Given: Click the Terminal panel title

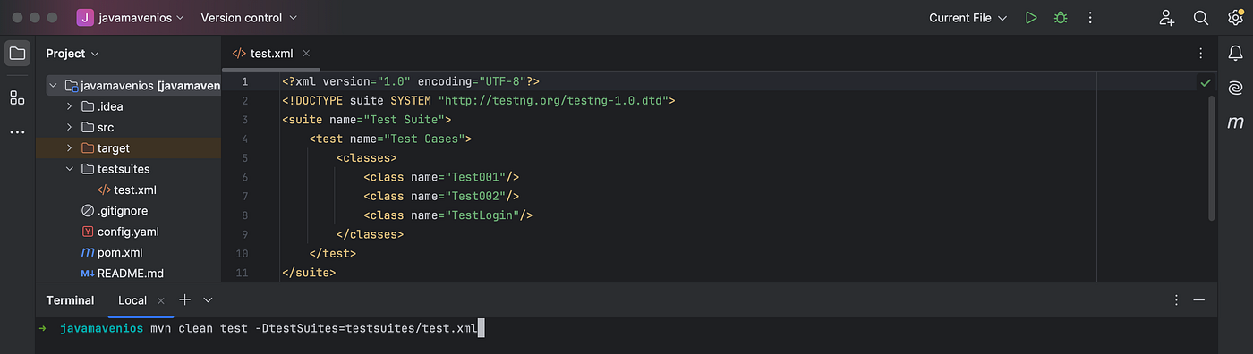Looking at the screenshot, I should pos(70,300).
